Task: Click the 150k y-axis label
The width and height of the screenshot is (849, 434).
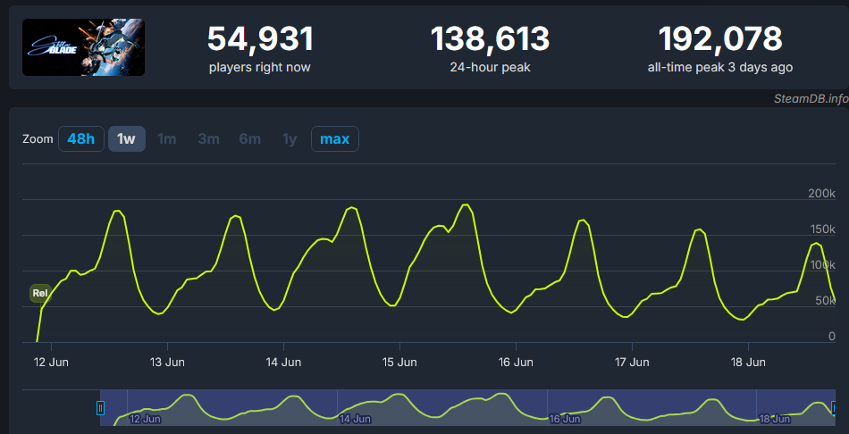Action: [x=822, y=230]
